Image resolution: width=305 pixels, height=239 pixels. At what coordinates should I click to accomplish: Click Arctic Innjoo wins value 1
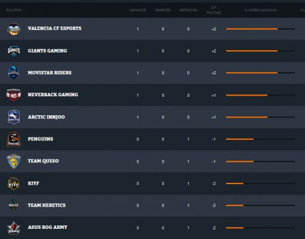[138, 117]
